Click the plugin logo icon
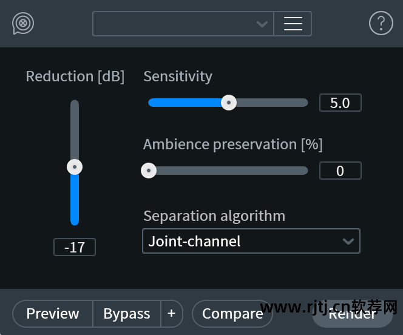 (x=23, y=24)
